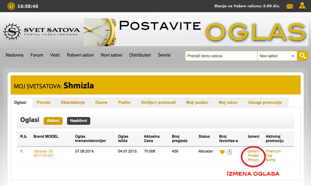This screenshot has height=186, width=311.
Task: Show Aktivni listings
Action: point(53,121)
